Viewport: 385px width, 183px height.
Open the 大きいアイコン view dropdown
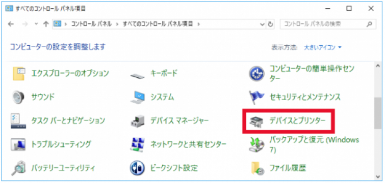pos(323,47)
